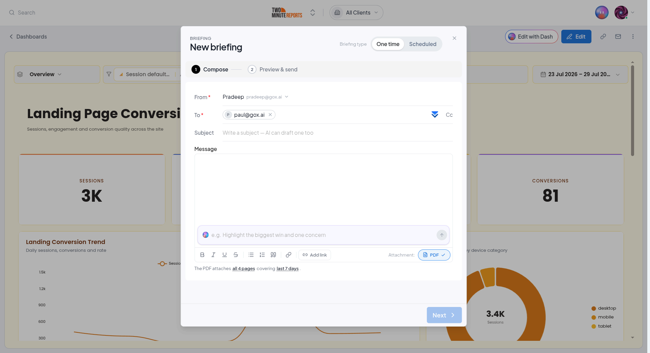Click the dashboard vertical scrollbar
This screenshot has width=650, height=353.
click(632, 111)
